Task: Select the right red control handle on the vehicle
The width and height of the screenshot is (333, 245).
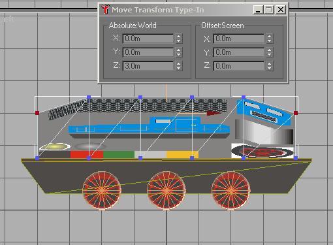Action: pos(296,113)
